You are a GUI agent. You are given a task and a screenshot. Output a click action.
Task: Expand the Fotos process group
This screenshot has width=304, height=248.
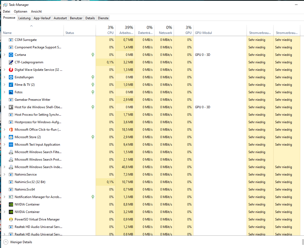click(4, 92)
